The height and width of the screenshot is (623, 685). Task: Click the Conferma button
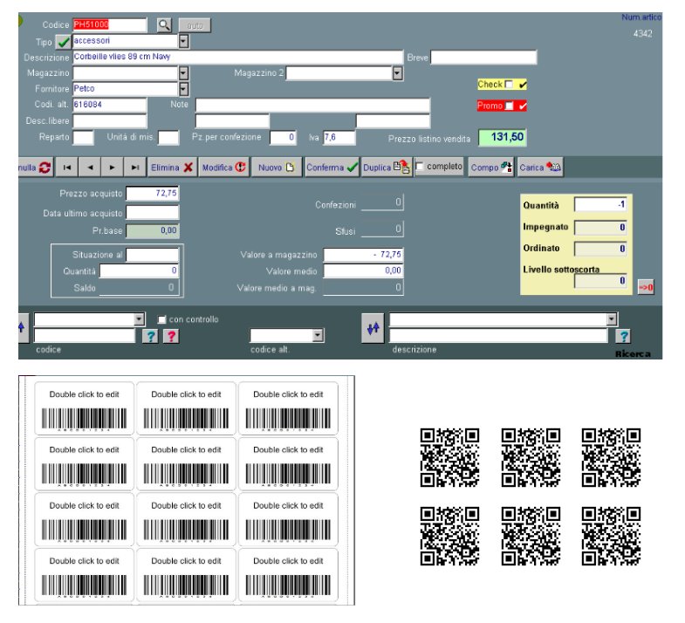(332, 168)
